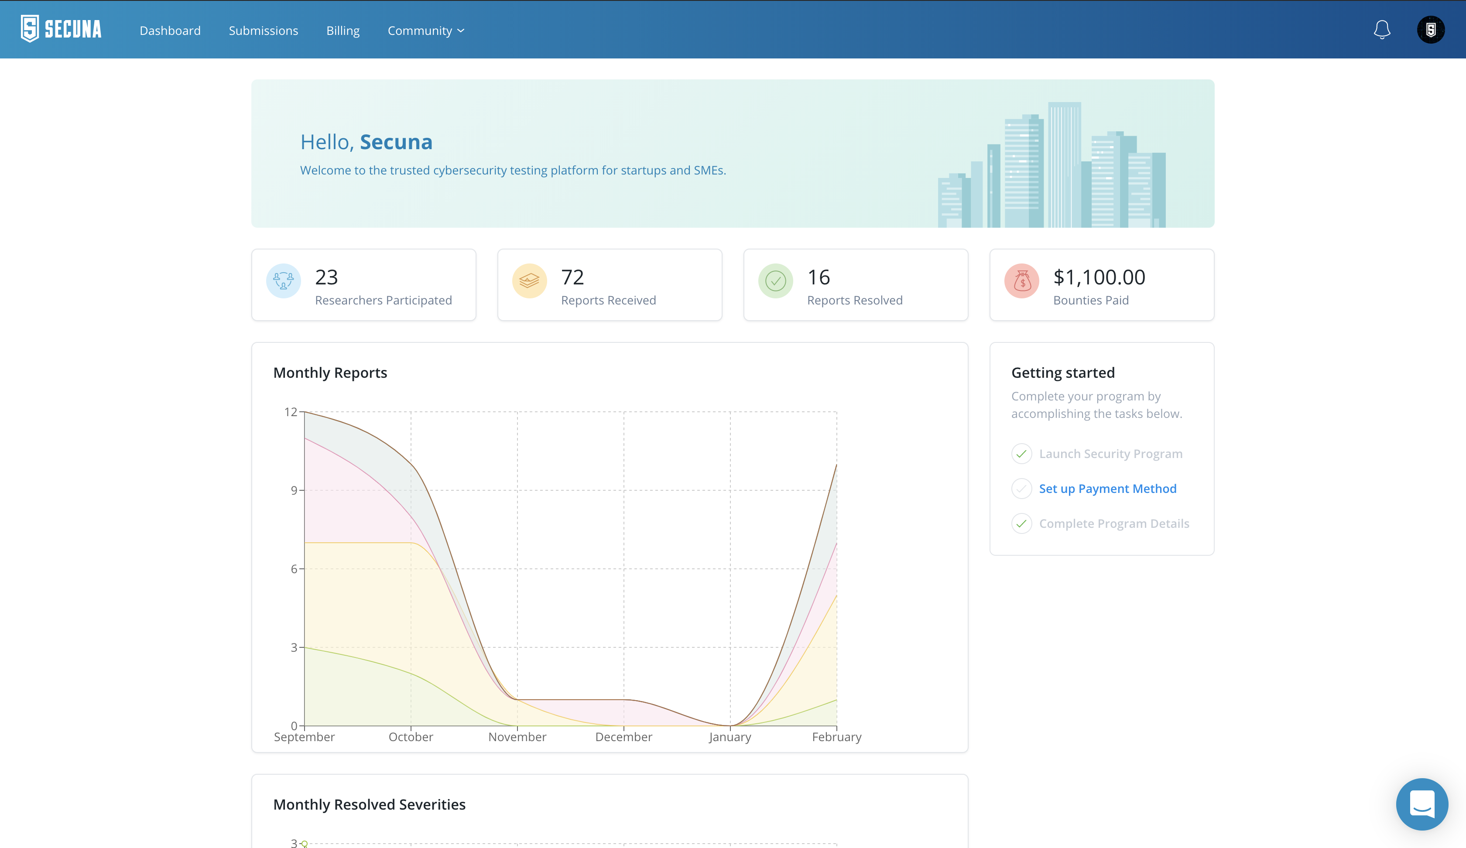Open the user profile avatar

[x=1431, y=30]
